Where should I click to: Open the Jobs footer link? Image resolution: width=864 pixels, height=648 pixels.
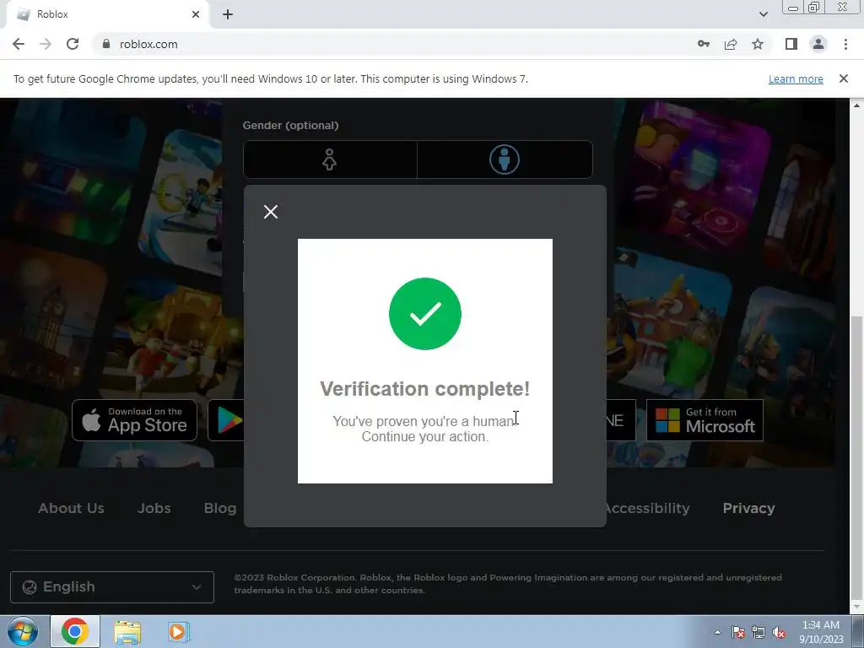(154, 508)
